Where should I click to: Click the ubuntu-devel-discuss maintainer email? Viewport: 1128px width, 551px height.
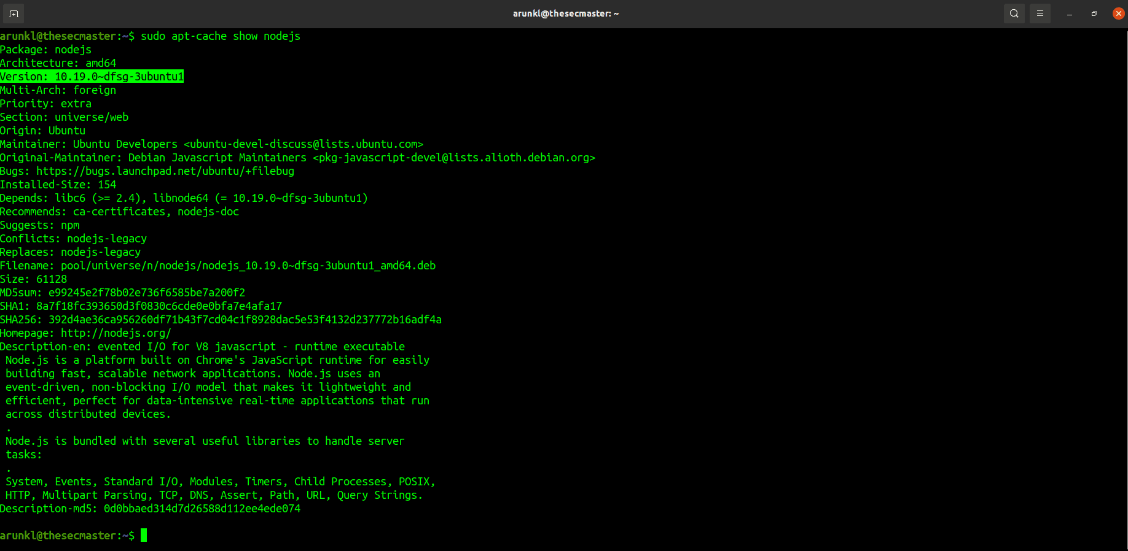[x=304, y=144]
